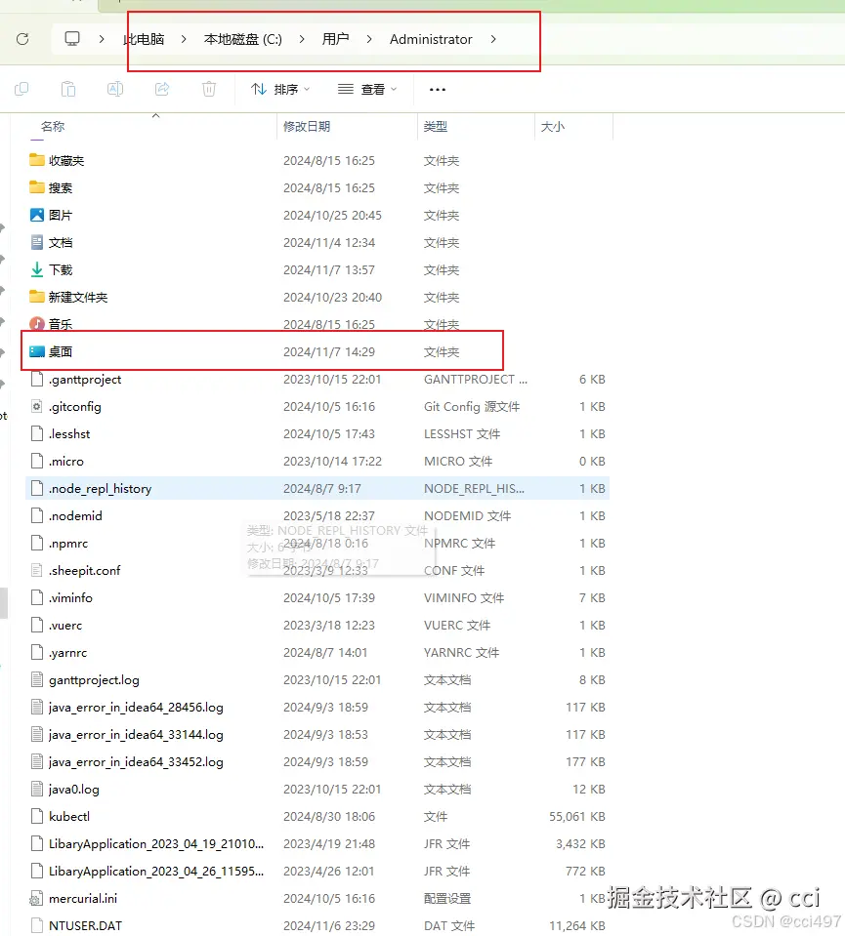Click 用户 in the breadcrumb path
The image size is (845, 936).
[x=335, y=39]
